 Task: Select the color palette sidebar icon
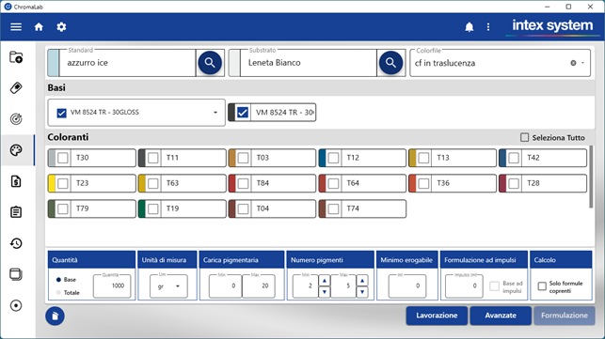coord(16,150)
